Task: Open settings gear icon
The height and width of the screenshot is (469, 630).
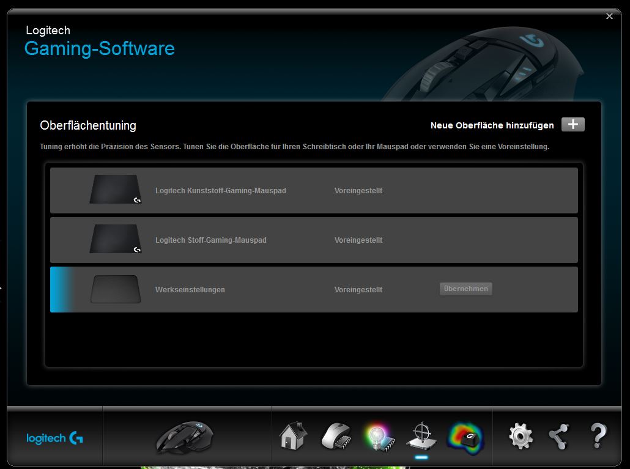Action: pos(521,437)
